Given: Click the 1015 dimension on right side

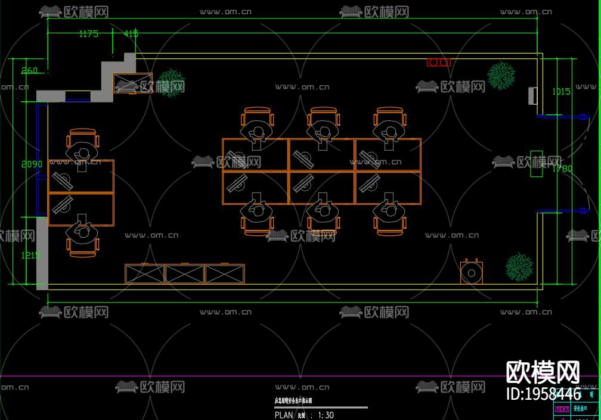Looking at the screenshot, I should pyautogui.click(x=561, y=92).
